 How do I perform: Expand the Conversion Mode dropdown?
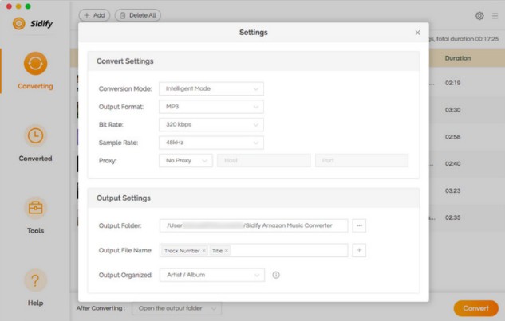click(x=211, y=89)
